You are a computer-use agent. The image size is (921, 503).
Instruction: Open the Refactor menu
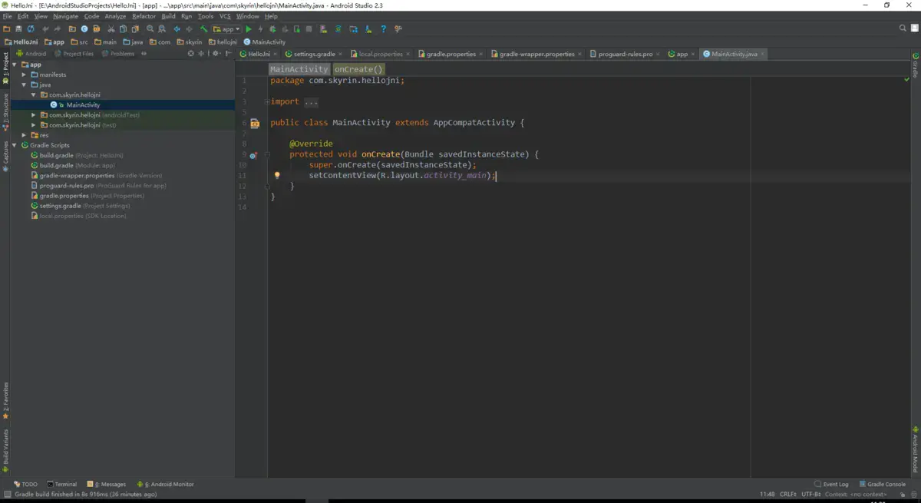point(144,16)
